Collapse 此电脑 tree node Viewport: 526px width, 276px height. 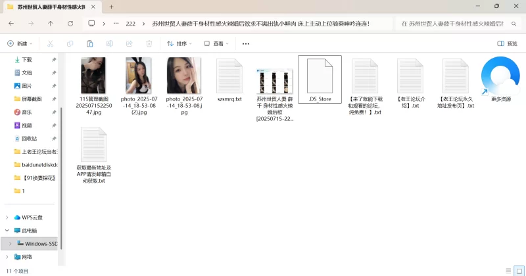tap(7, 231)
